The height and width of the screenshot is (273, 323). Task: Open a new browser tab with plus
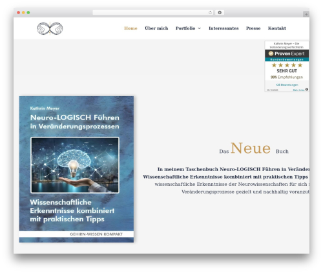pos(306,14)
